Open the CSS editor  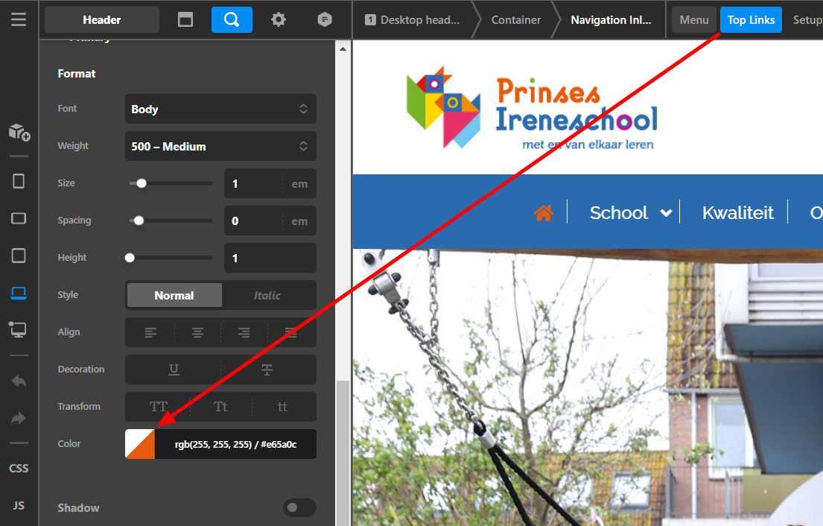tap(19, 468)
